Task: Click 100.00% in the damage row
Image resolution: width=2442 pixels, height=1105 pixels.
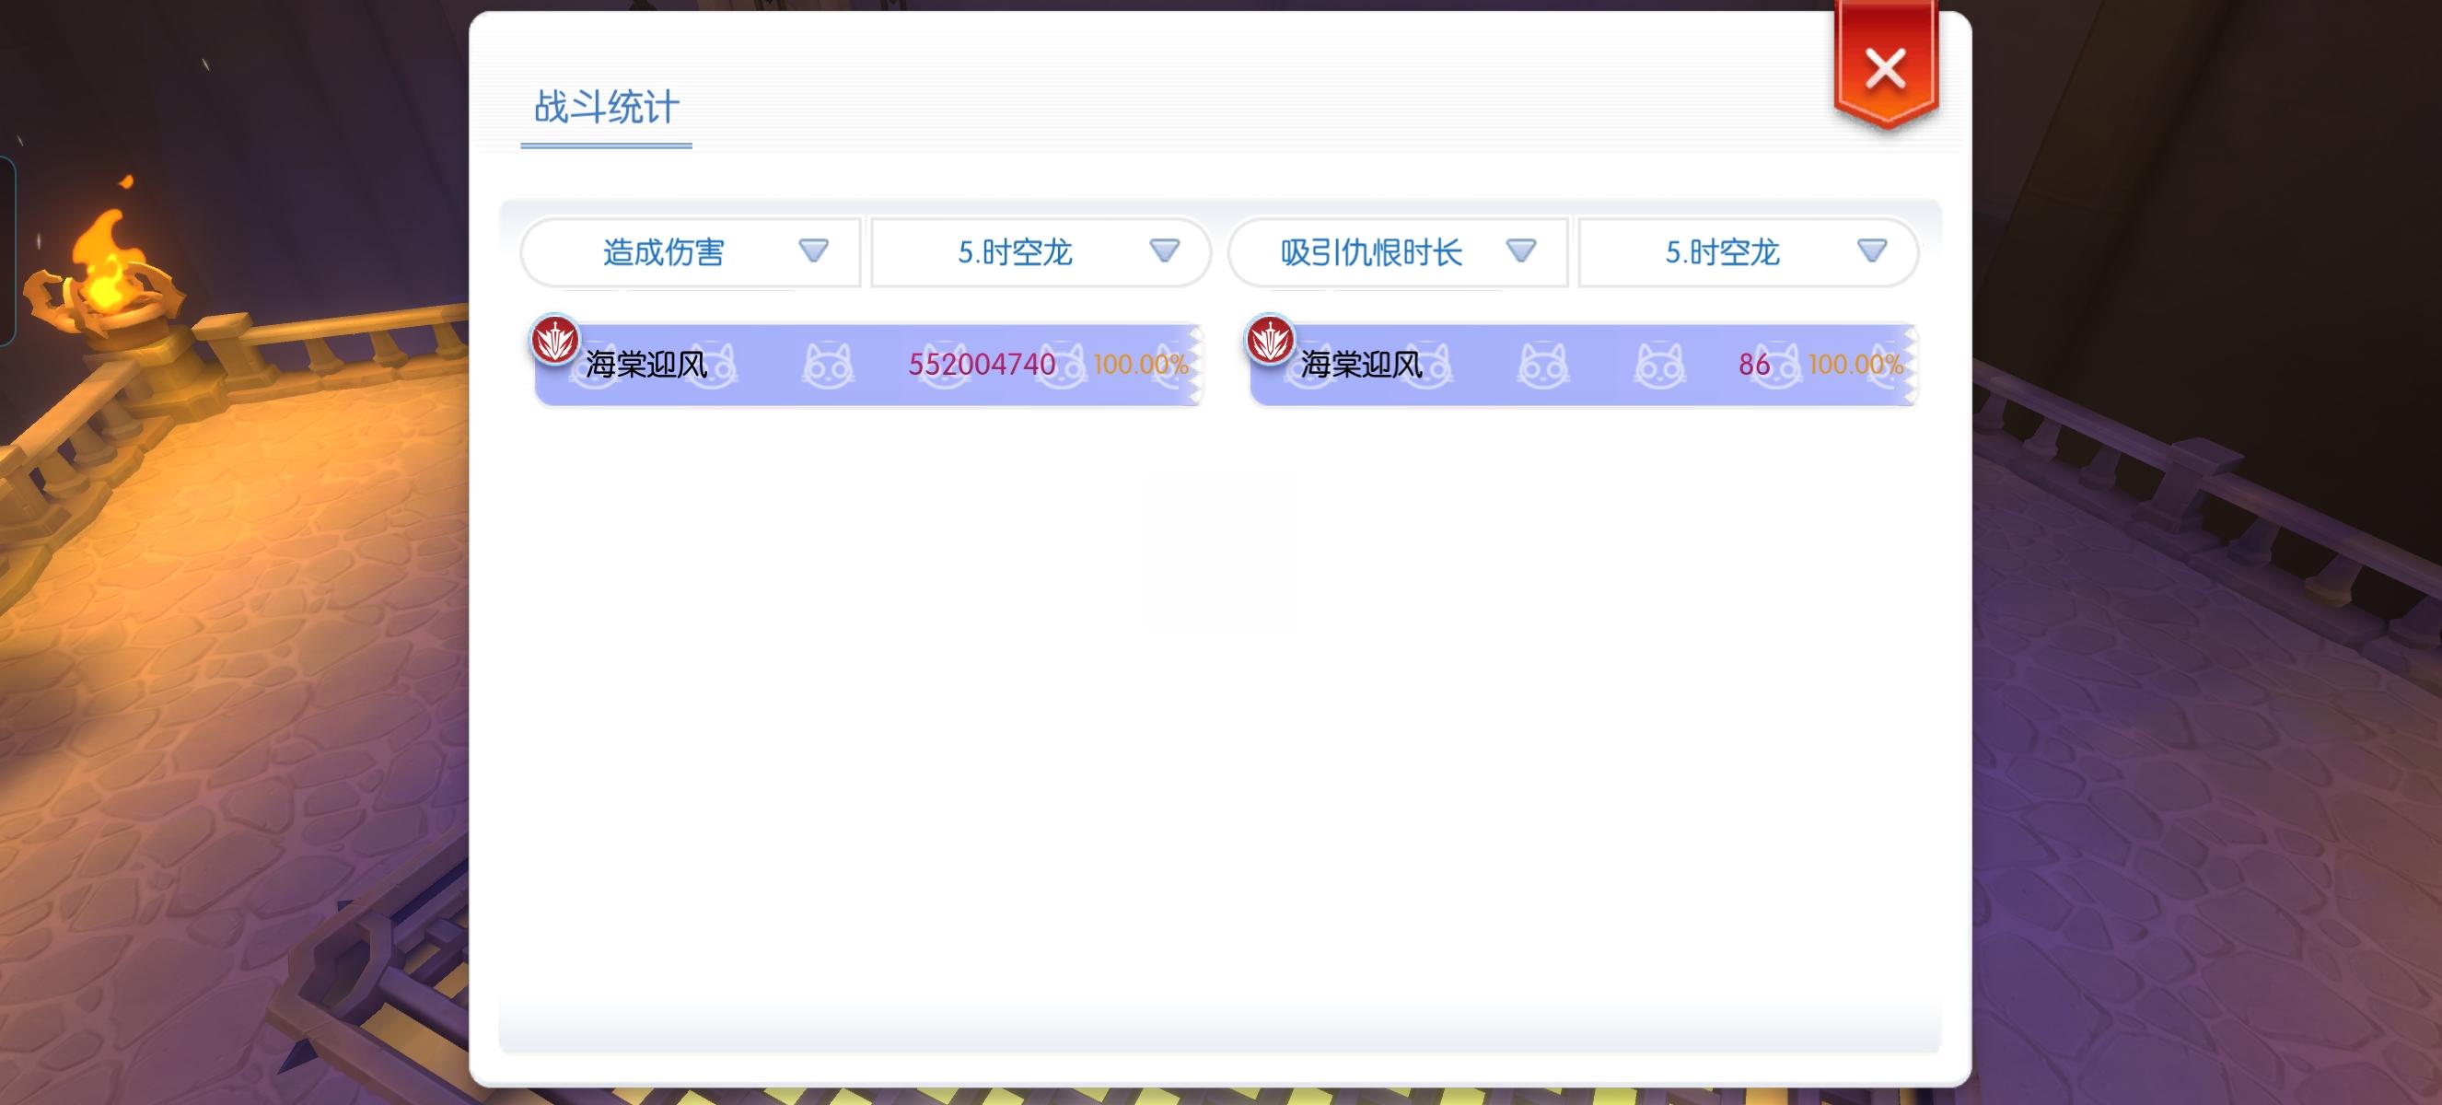Action: 1140,364
